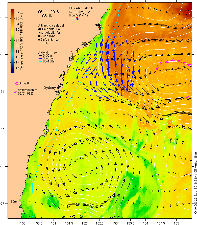Click the red HF radar legend arrow
Image resolution: width=197 pixels, height=225 pixels.
click(x=75, y=18)
